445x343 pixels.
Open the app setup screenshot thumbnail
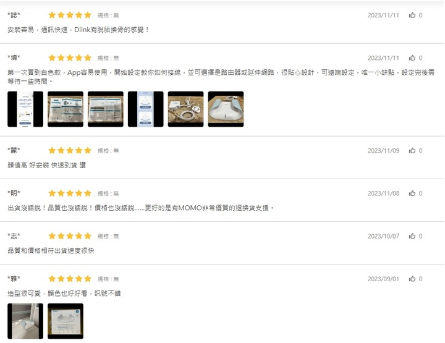click(25, 109)
